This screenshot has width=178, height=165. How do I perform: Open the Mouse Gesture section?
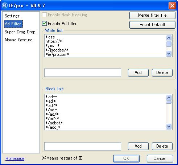(18, 40)
